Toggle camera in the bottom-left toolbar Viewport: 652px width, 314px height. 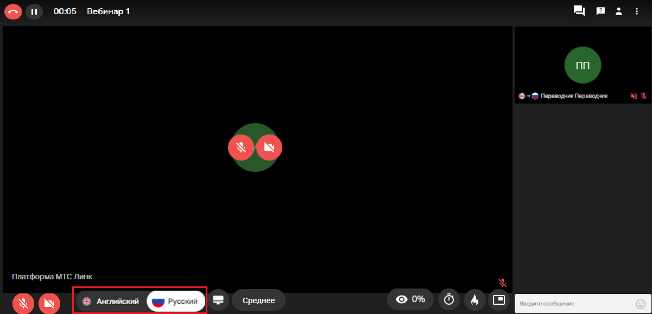49,303
